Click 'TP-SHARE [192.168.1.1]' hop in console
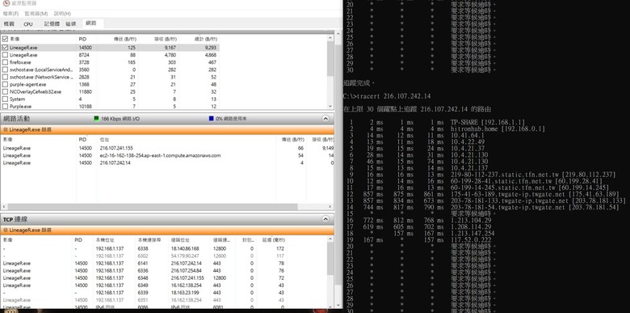630x313 pixels. [x=487, y=122]
